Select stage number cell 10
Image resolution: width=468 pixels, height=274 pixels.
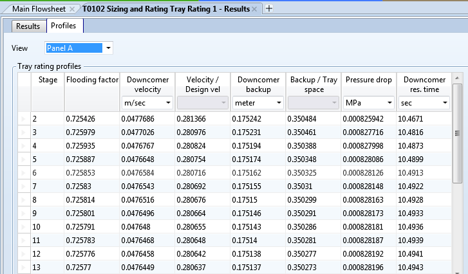pos(48,227)
